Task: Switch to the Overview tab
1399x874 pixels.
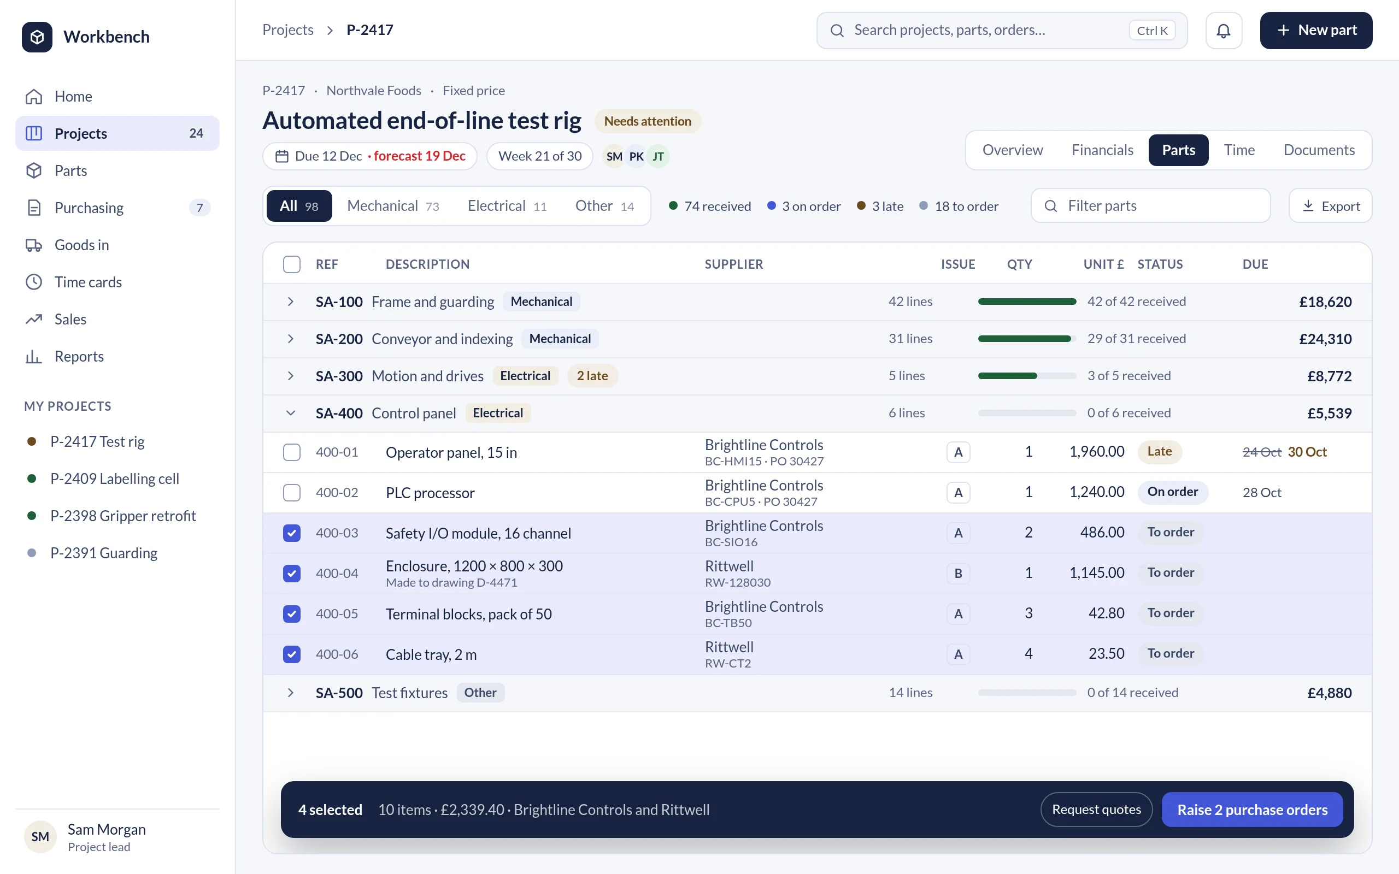Action: (x=1012, y=150)
